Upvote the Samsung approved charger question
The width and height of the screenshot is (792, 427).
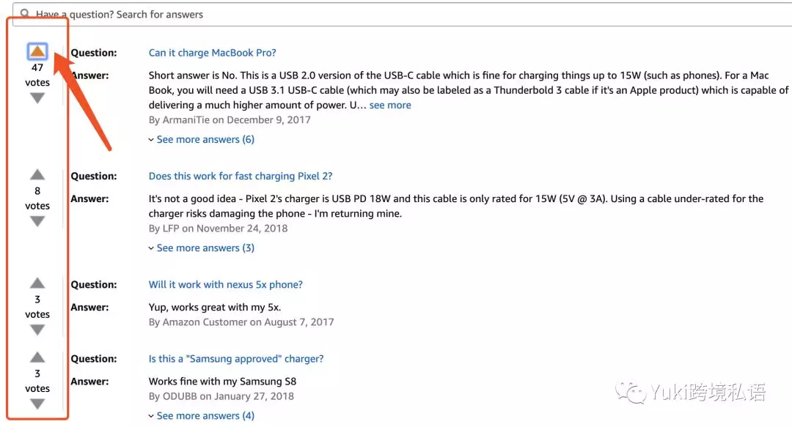tap(37, 357)
